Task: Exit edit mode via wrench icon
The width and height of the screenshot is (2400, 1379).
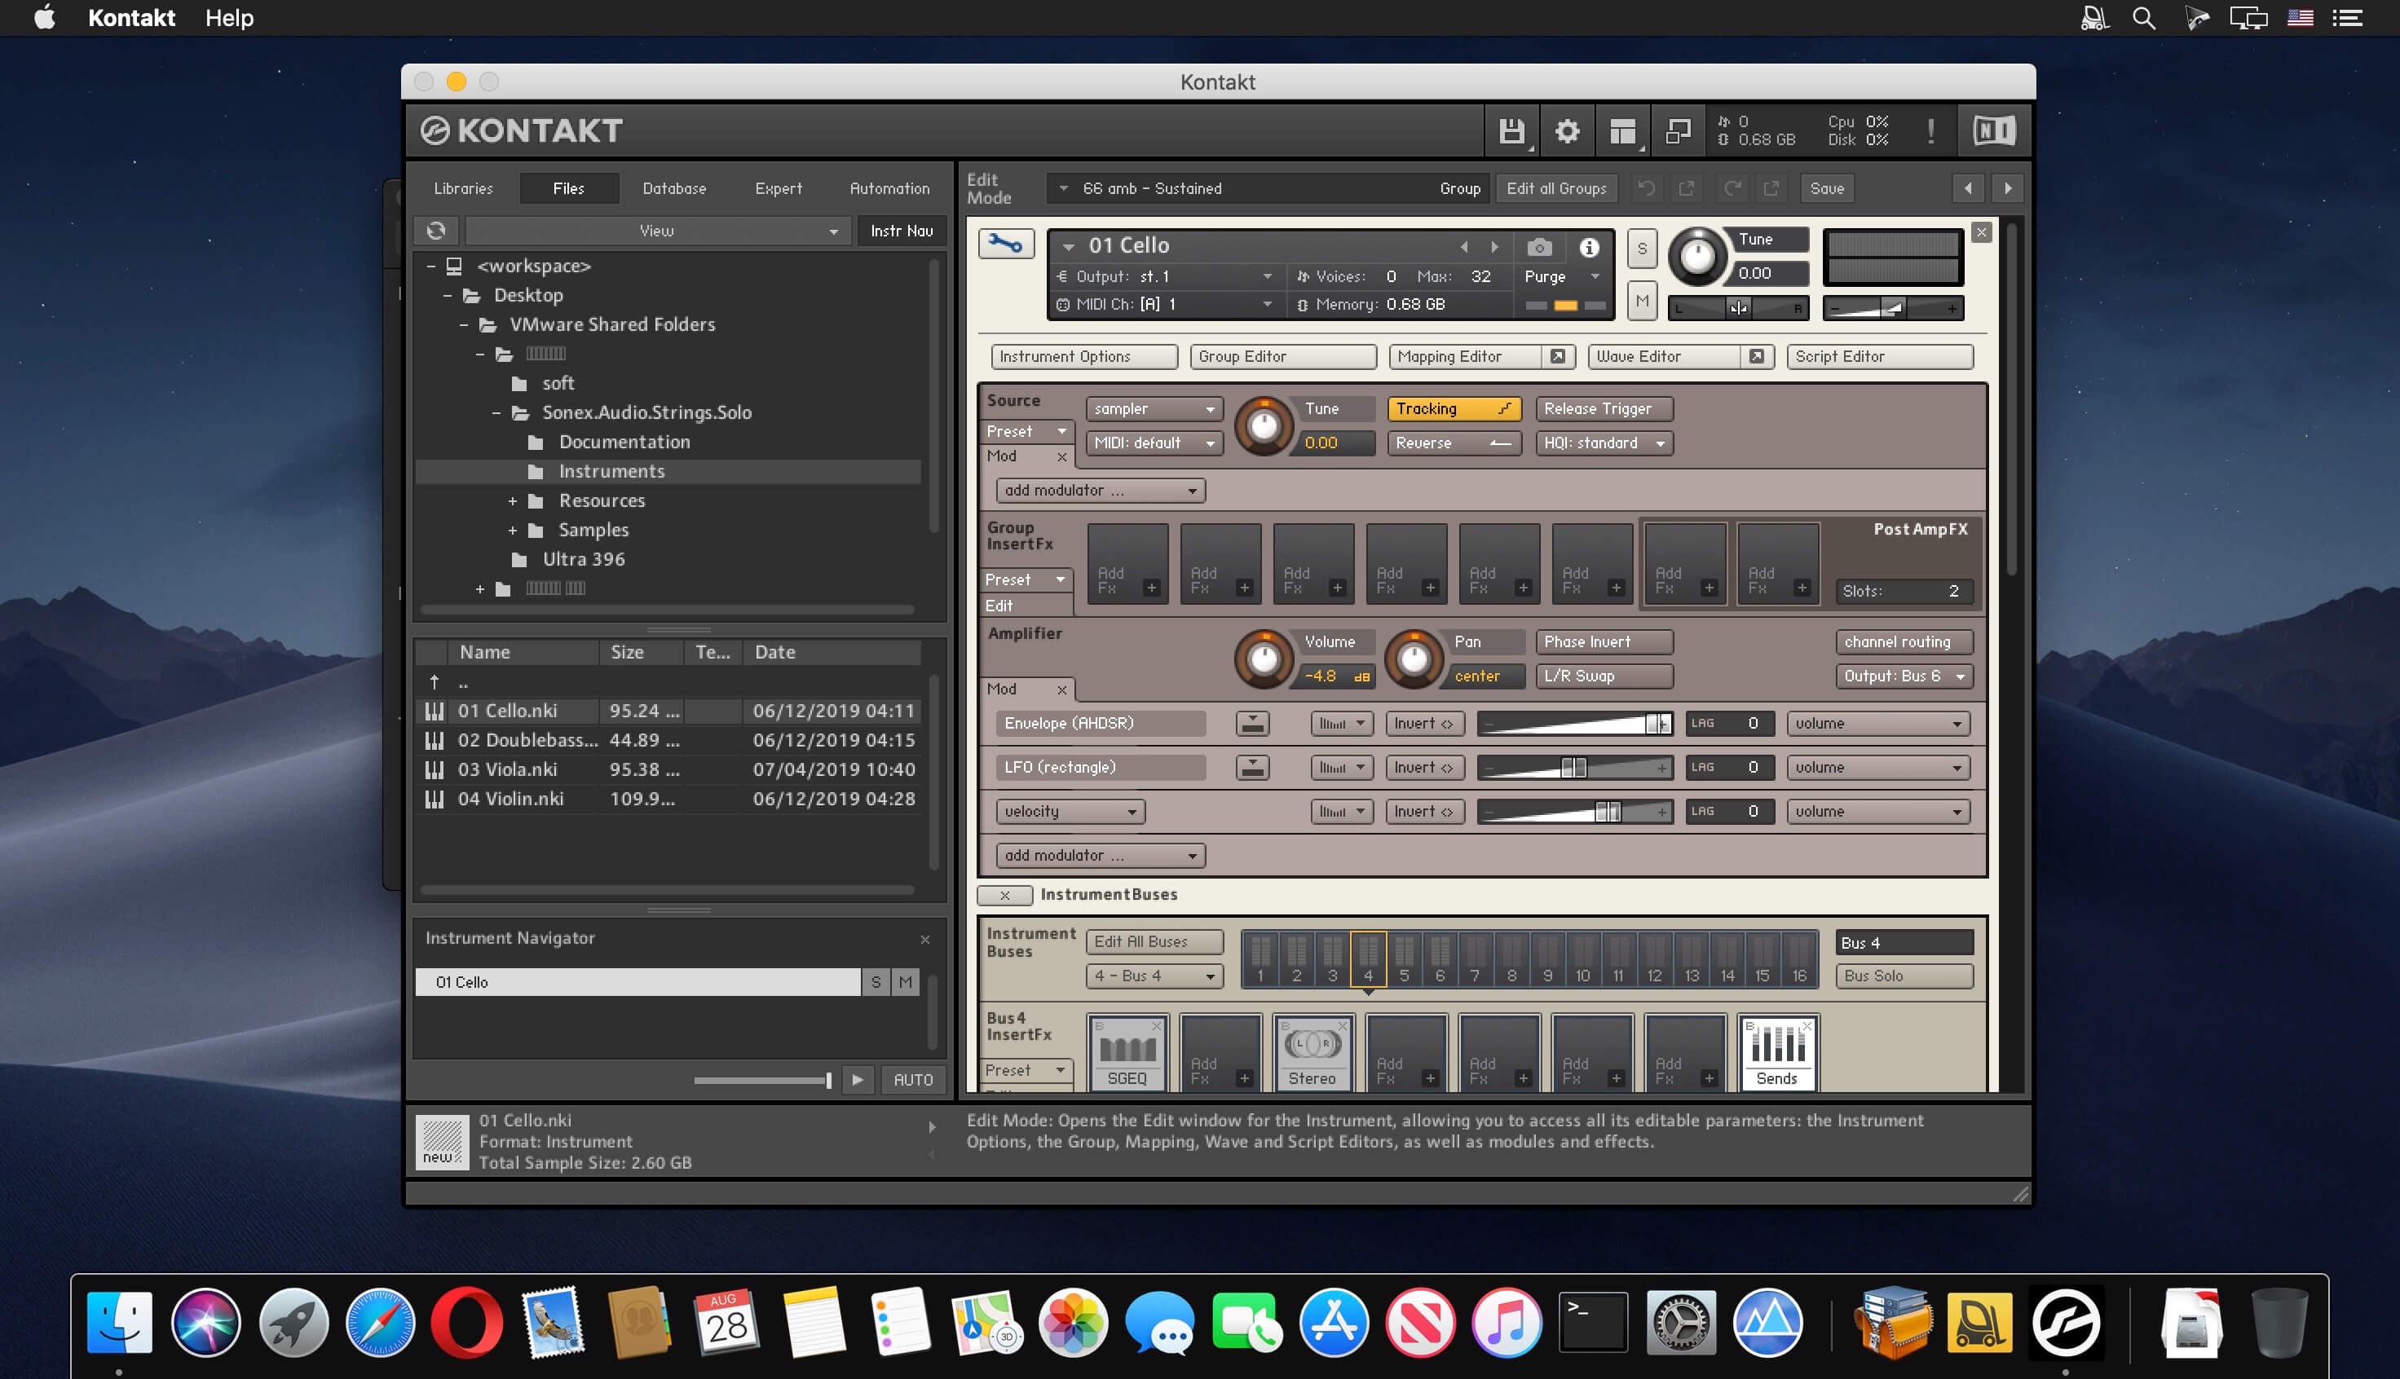Action: click(1006, 245)
